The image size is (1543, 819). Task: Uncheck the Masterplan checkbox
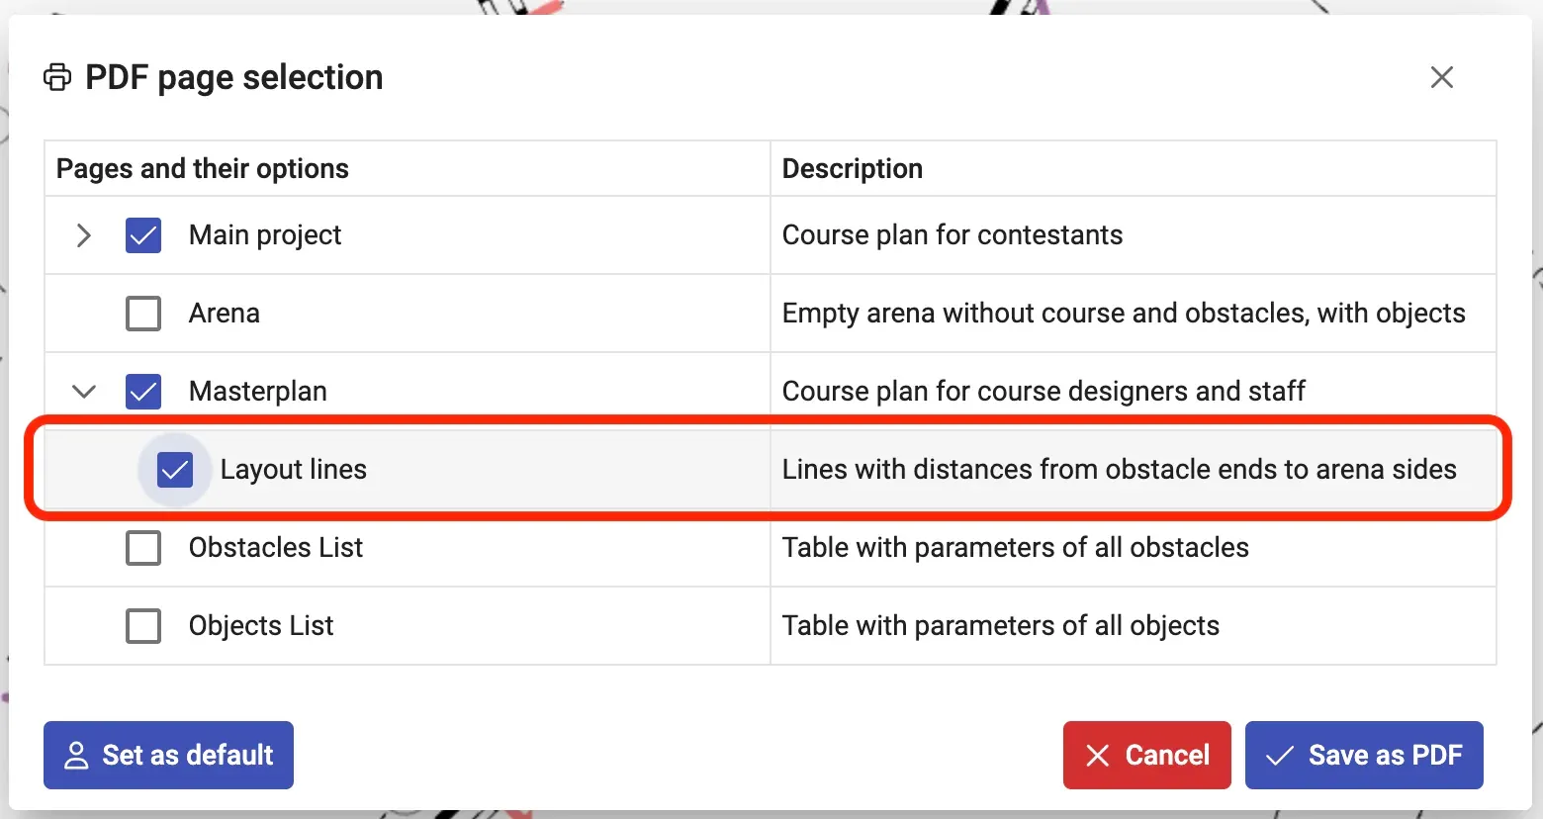click(143, 392)
